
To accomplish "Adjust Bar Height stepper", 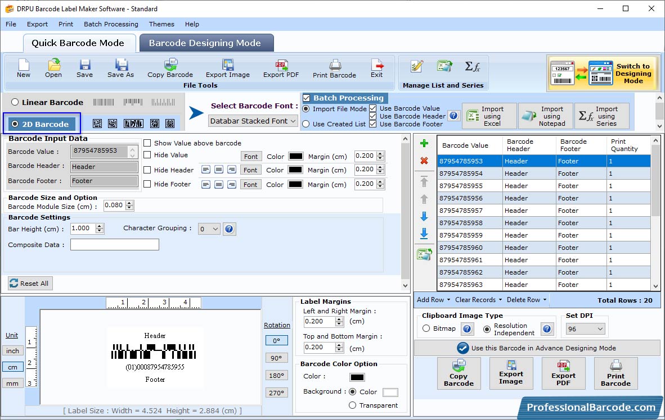I will 100,229.
